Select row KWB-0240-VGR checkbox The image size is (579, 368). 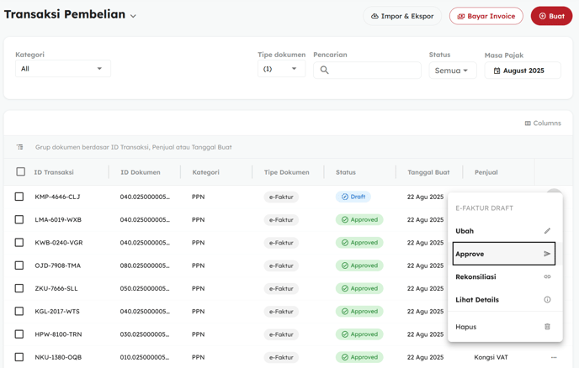(19, 242)
